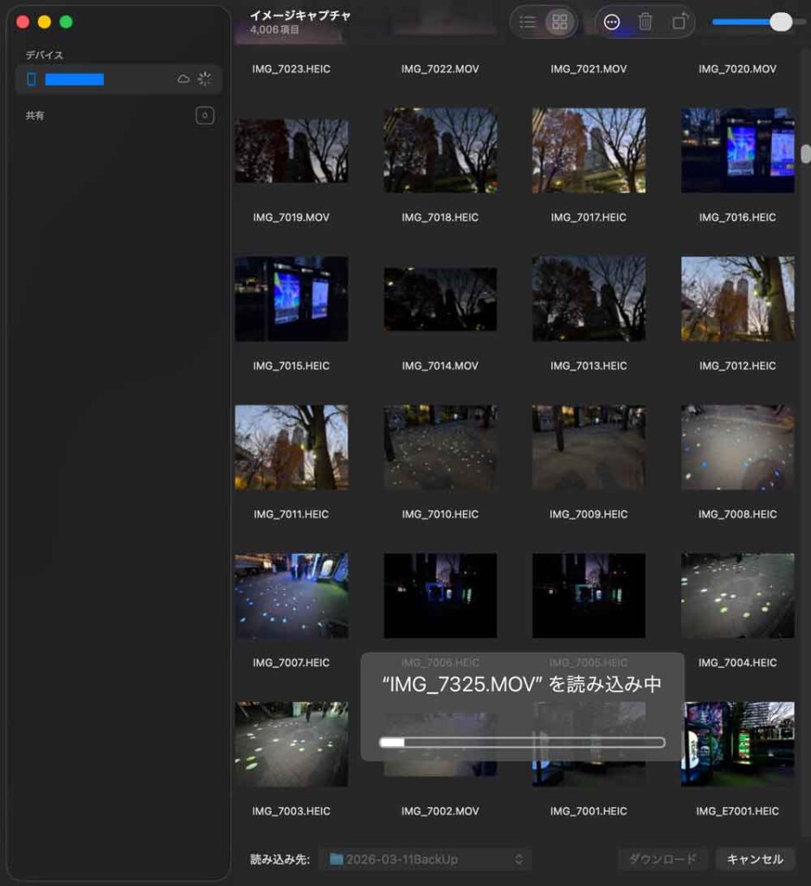Switch to grid icon view

560,22
